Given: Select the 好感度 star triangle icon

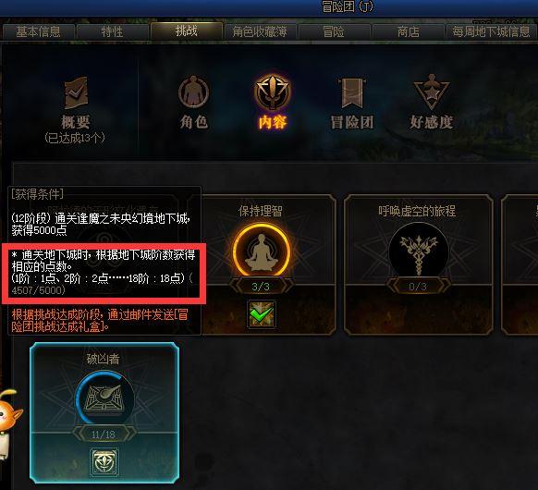Looking at the screenshot, I should tap(432, 92).
